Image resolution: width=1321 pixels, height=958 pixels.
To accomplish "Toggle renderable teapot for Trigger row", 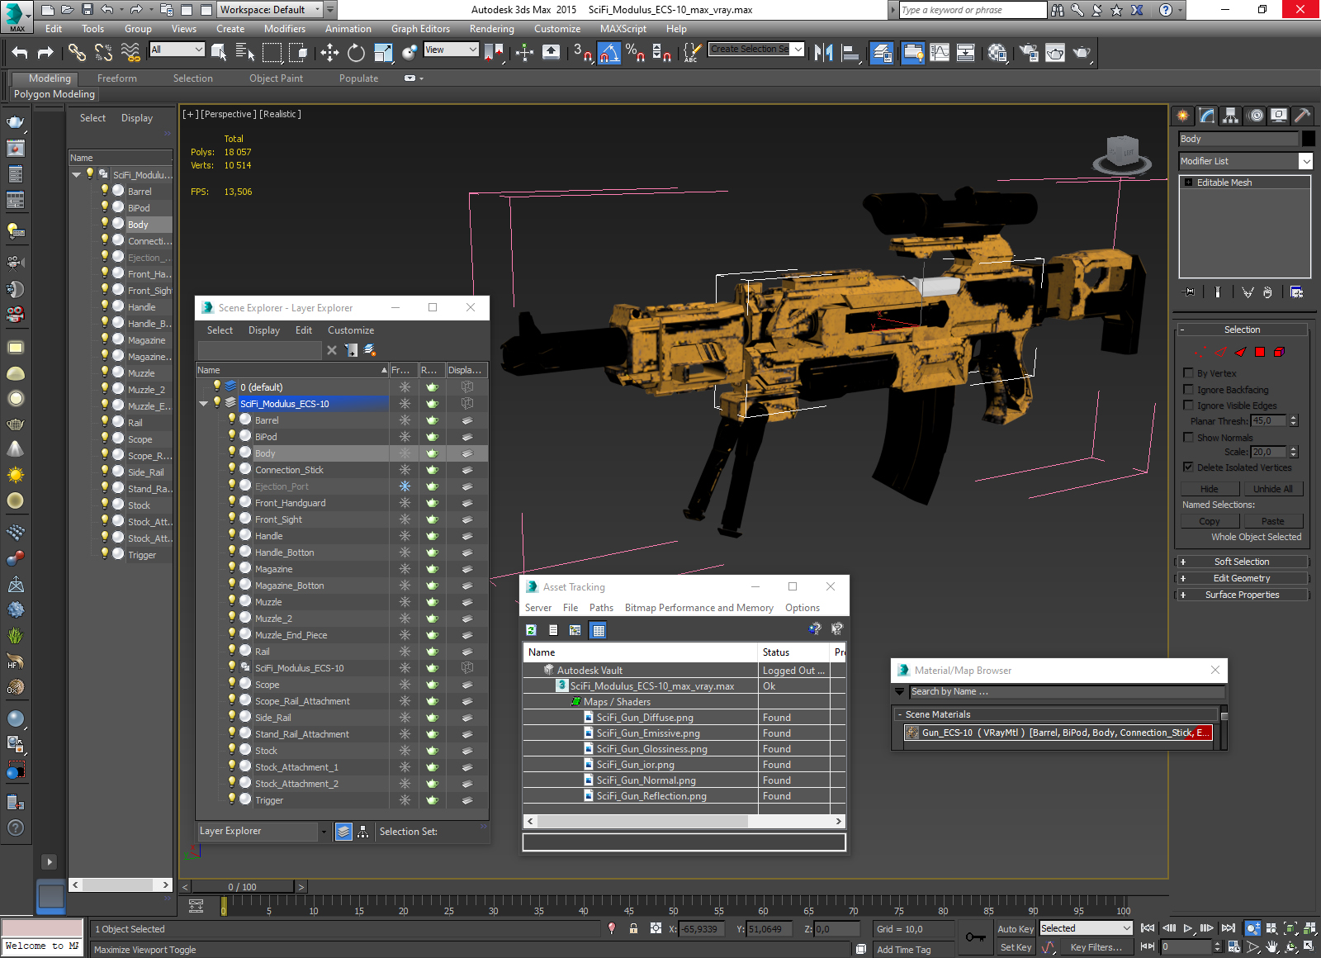I will 432,800.
